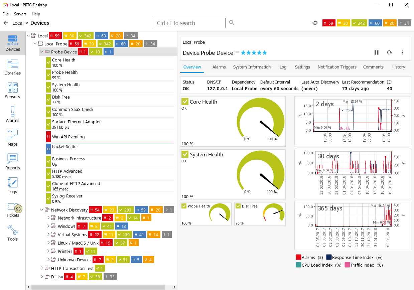Expand the Network Infrastructure group

click(x=48, y=218)
